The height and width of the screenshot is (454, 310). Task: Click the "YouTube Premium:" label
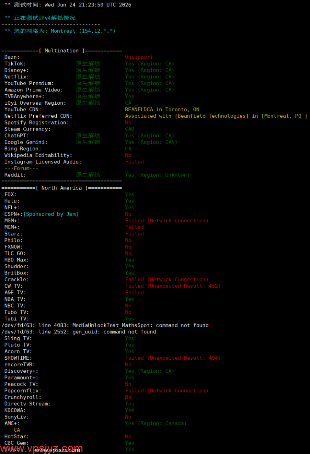pos(29,83)
